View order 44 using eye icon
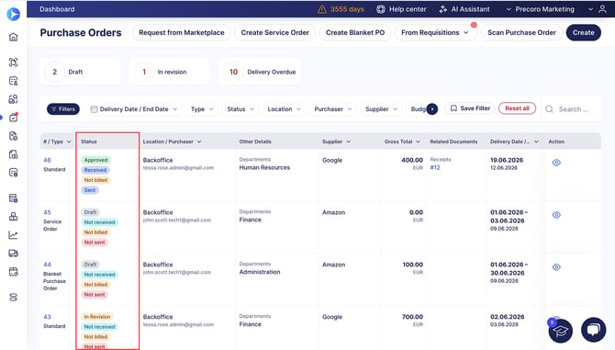 [556, 266]
